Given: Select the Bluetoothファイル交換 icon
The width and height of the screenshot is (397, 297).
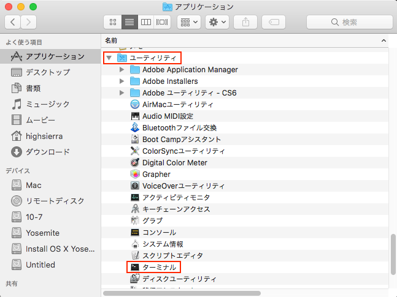Looking at the screenshot, I should pyautogui.click(x=135, y=127).
